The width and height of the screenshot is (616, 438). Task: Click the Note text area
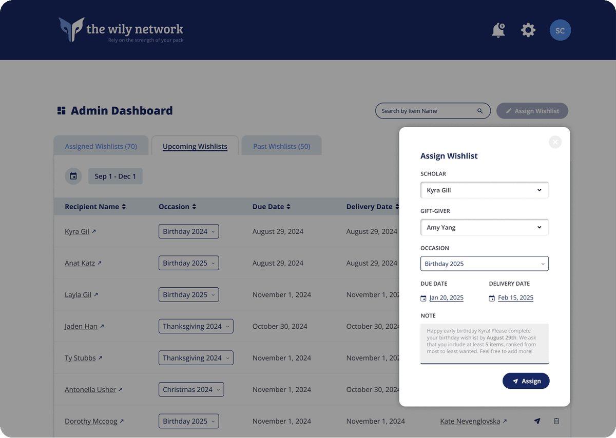click(x=484, y=343)
